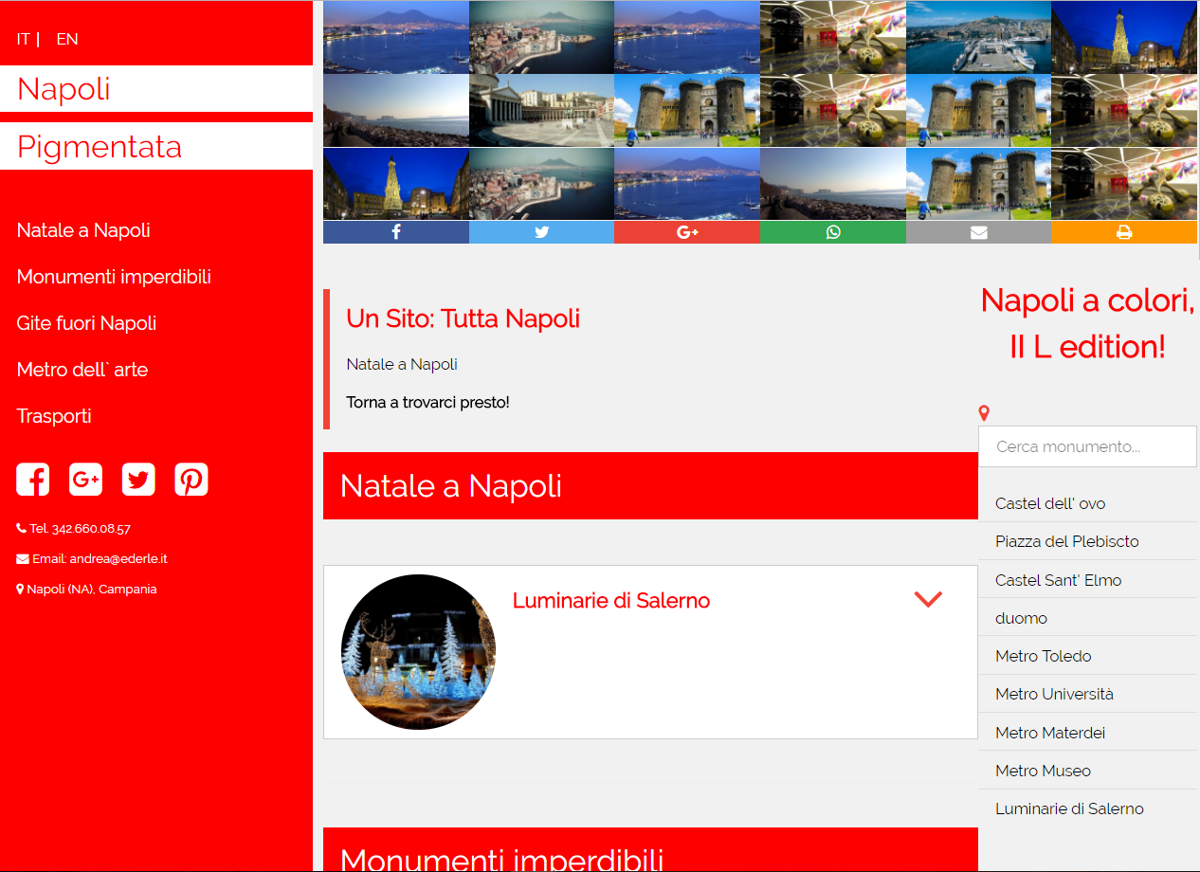Open sidebar Twitter square icon
Image resolution: width=1200 pixels, height=872 pixels.
[138, 480]
